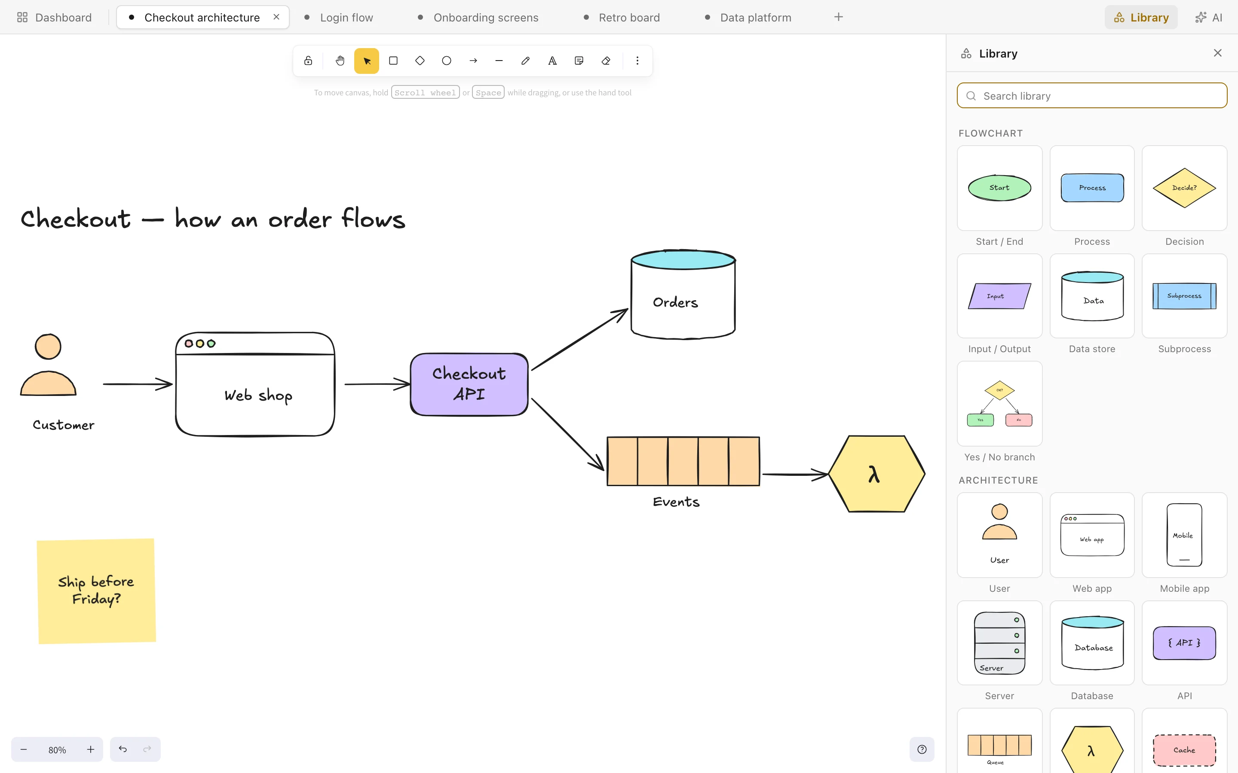Zoom in with the plus button
The image size is (1238, 773).
point(91,749)
